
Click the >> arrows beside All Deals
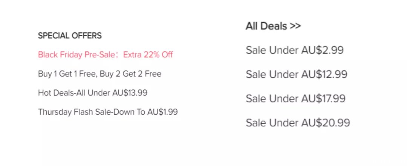pyautogui.click(x=295, y=26)
